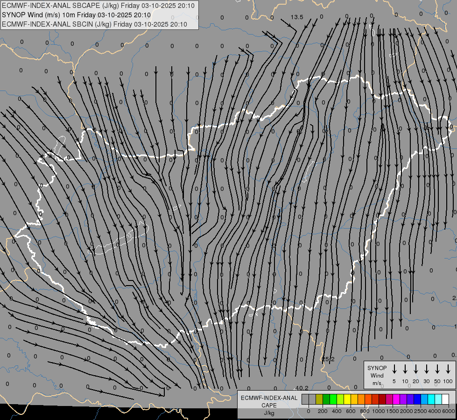Select the 30 m/s wind legend arrow
This screenshot has height=420, width=457.
tap(427, 369)
